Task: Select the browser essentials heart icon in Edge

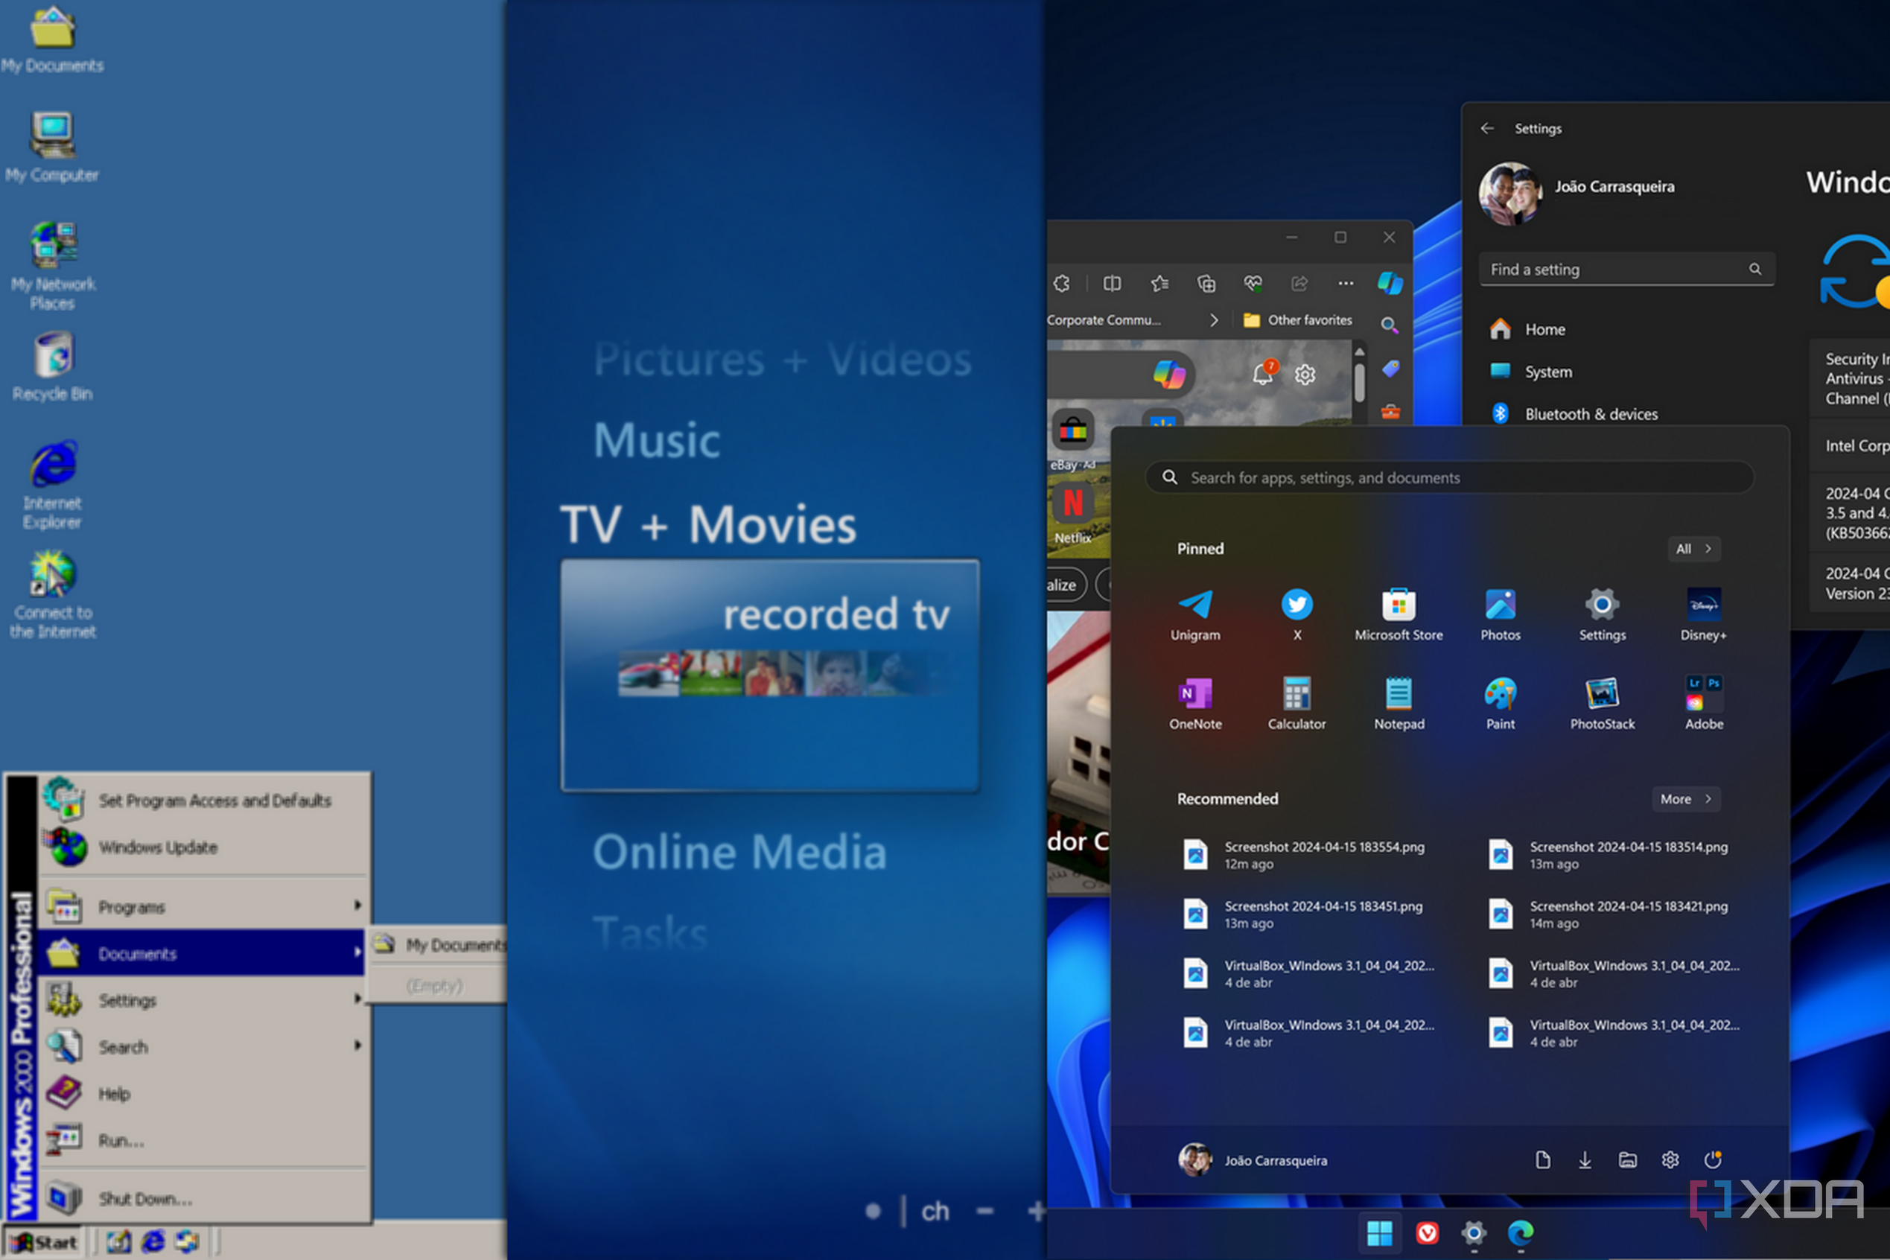Action: click(x=1253, y=283)
